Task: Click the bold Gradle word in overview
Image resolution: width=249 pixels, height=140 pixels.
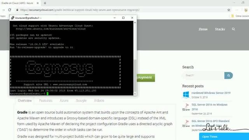Action: tap(22, 112)
